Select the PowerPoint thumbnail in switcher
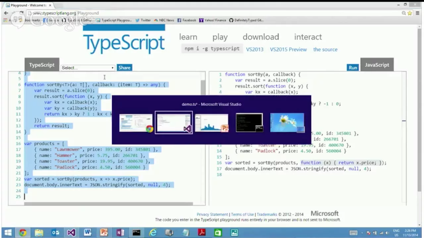The height and width of the screenshot is (238, 424). tap(212, 123)
